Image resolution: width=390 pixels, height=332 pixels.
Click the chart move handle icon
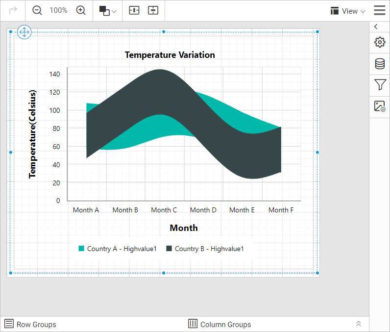click(x=24, y=32)
